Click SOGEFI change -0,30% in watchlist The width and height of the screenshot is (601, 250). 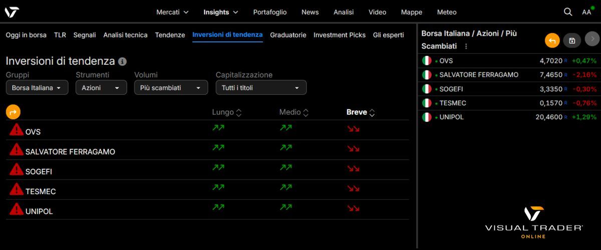584,89
